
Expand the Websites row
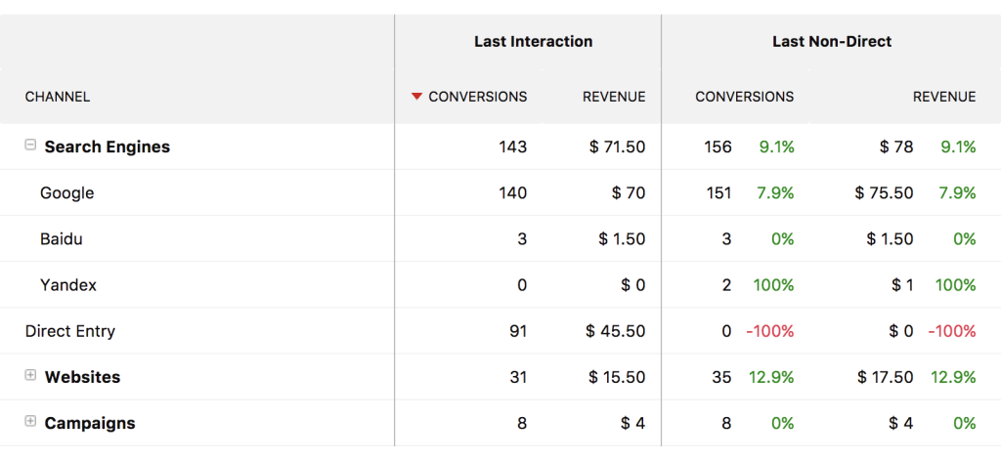[30, 376]
